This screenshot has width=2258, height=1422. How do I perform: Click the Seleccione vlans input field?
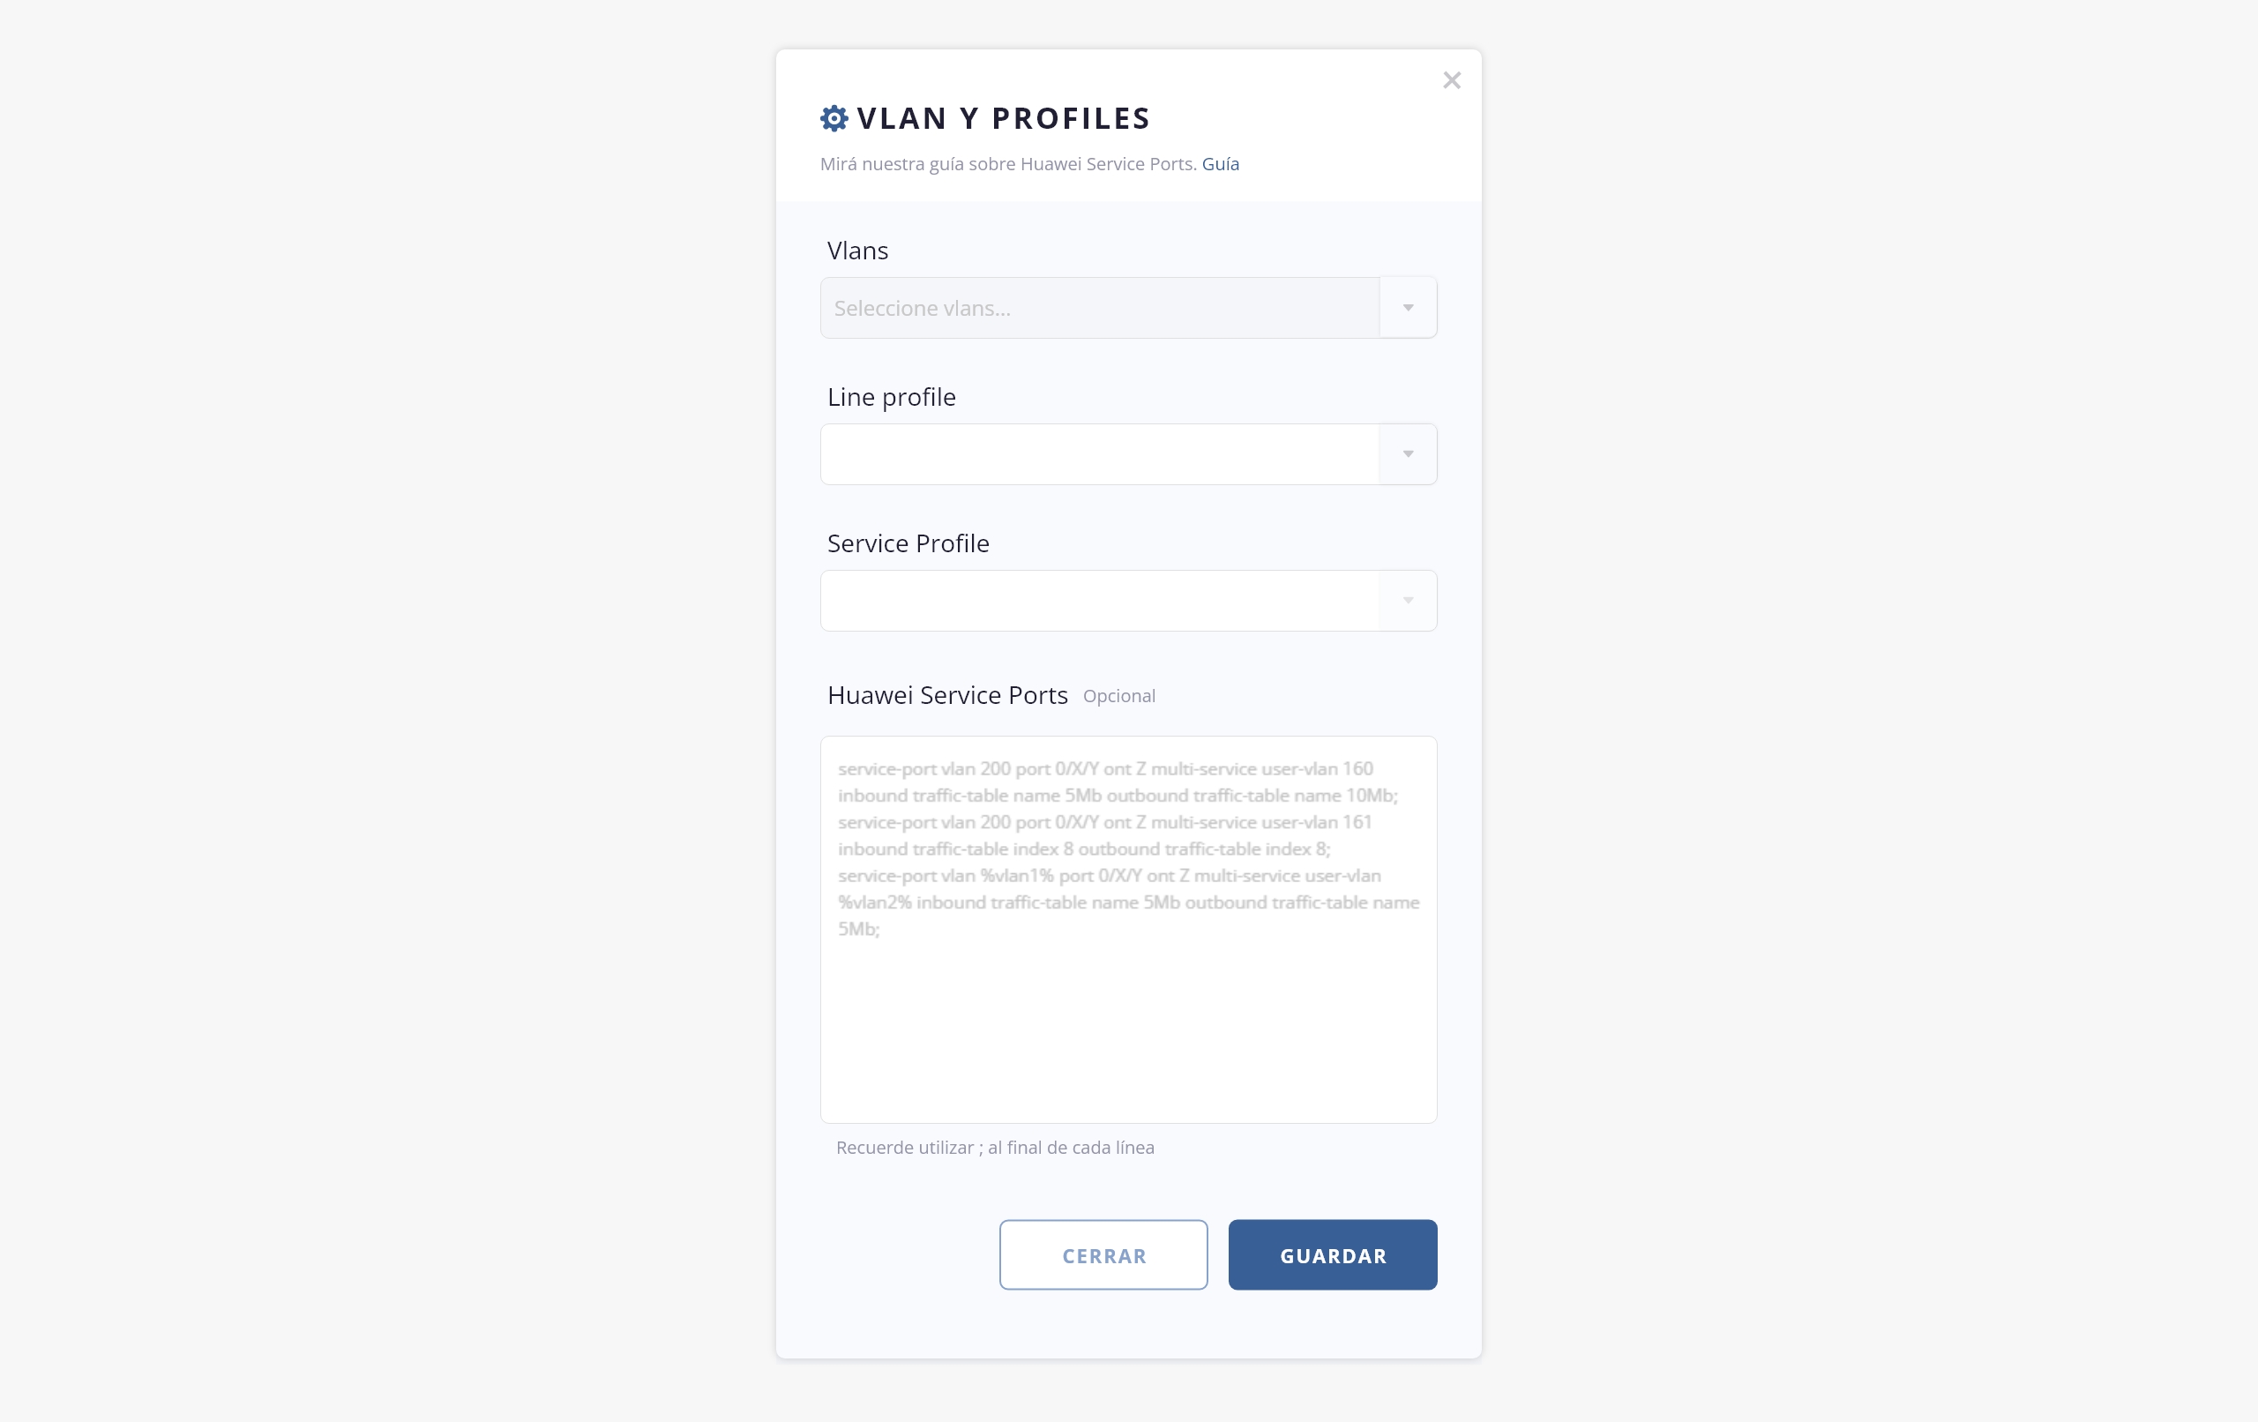tap(1099, 308)
